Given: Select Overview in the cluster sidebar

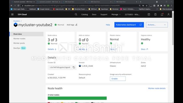Looking at the screenshot, I should [26, 34].
